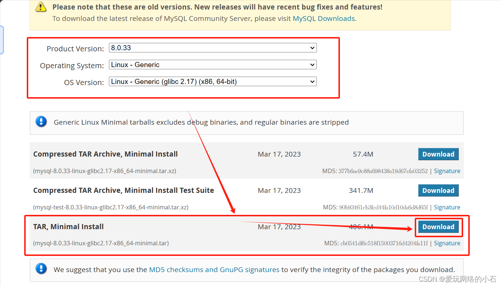The width and height of the screenshot is (502, 286).
Task: Click the 'Operating System:' label
Action: (x=72, y=66)
